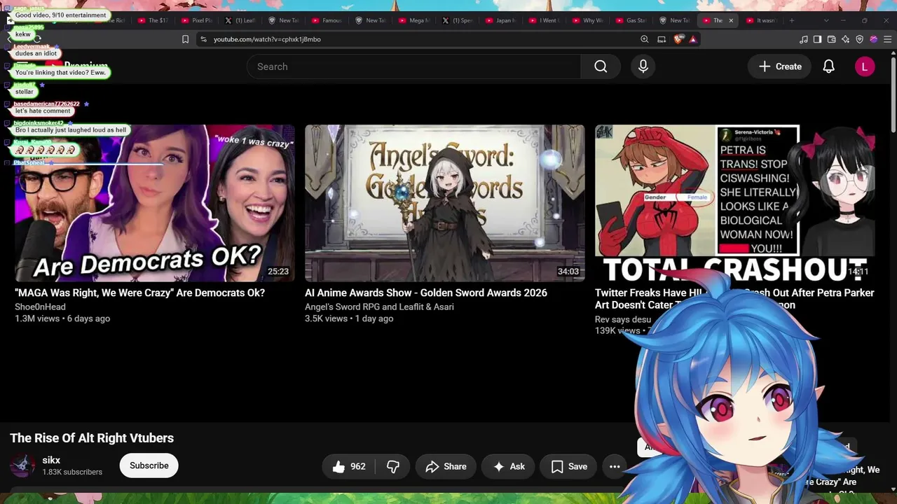Viewport: 897px width, 504px height.
Task: Click the 'TOTAL CRASHOUT' video thumbnail
Action: tap(734, 203)
